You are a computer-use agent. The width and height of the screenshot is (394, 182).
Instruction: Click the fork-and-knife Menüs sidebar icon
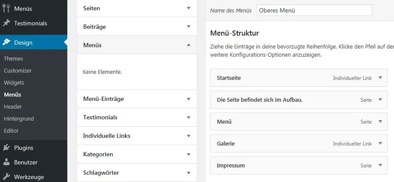(x=6, y=9)
